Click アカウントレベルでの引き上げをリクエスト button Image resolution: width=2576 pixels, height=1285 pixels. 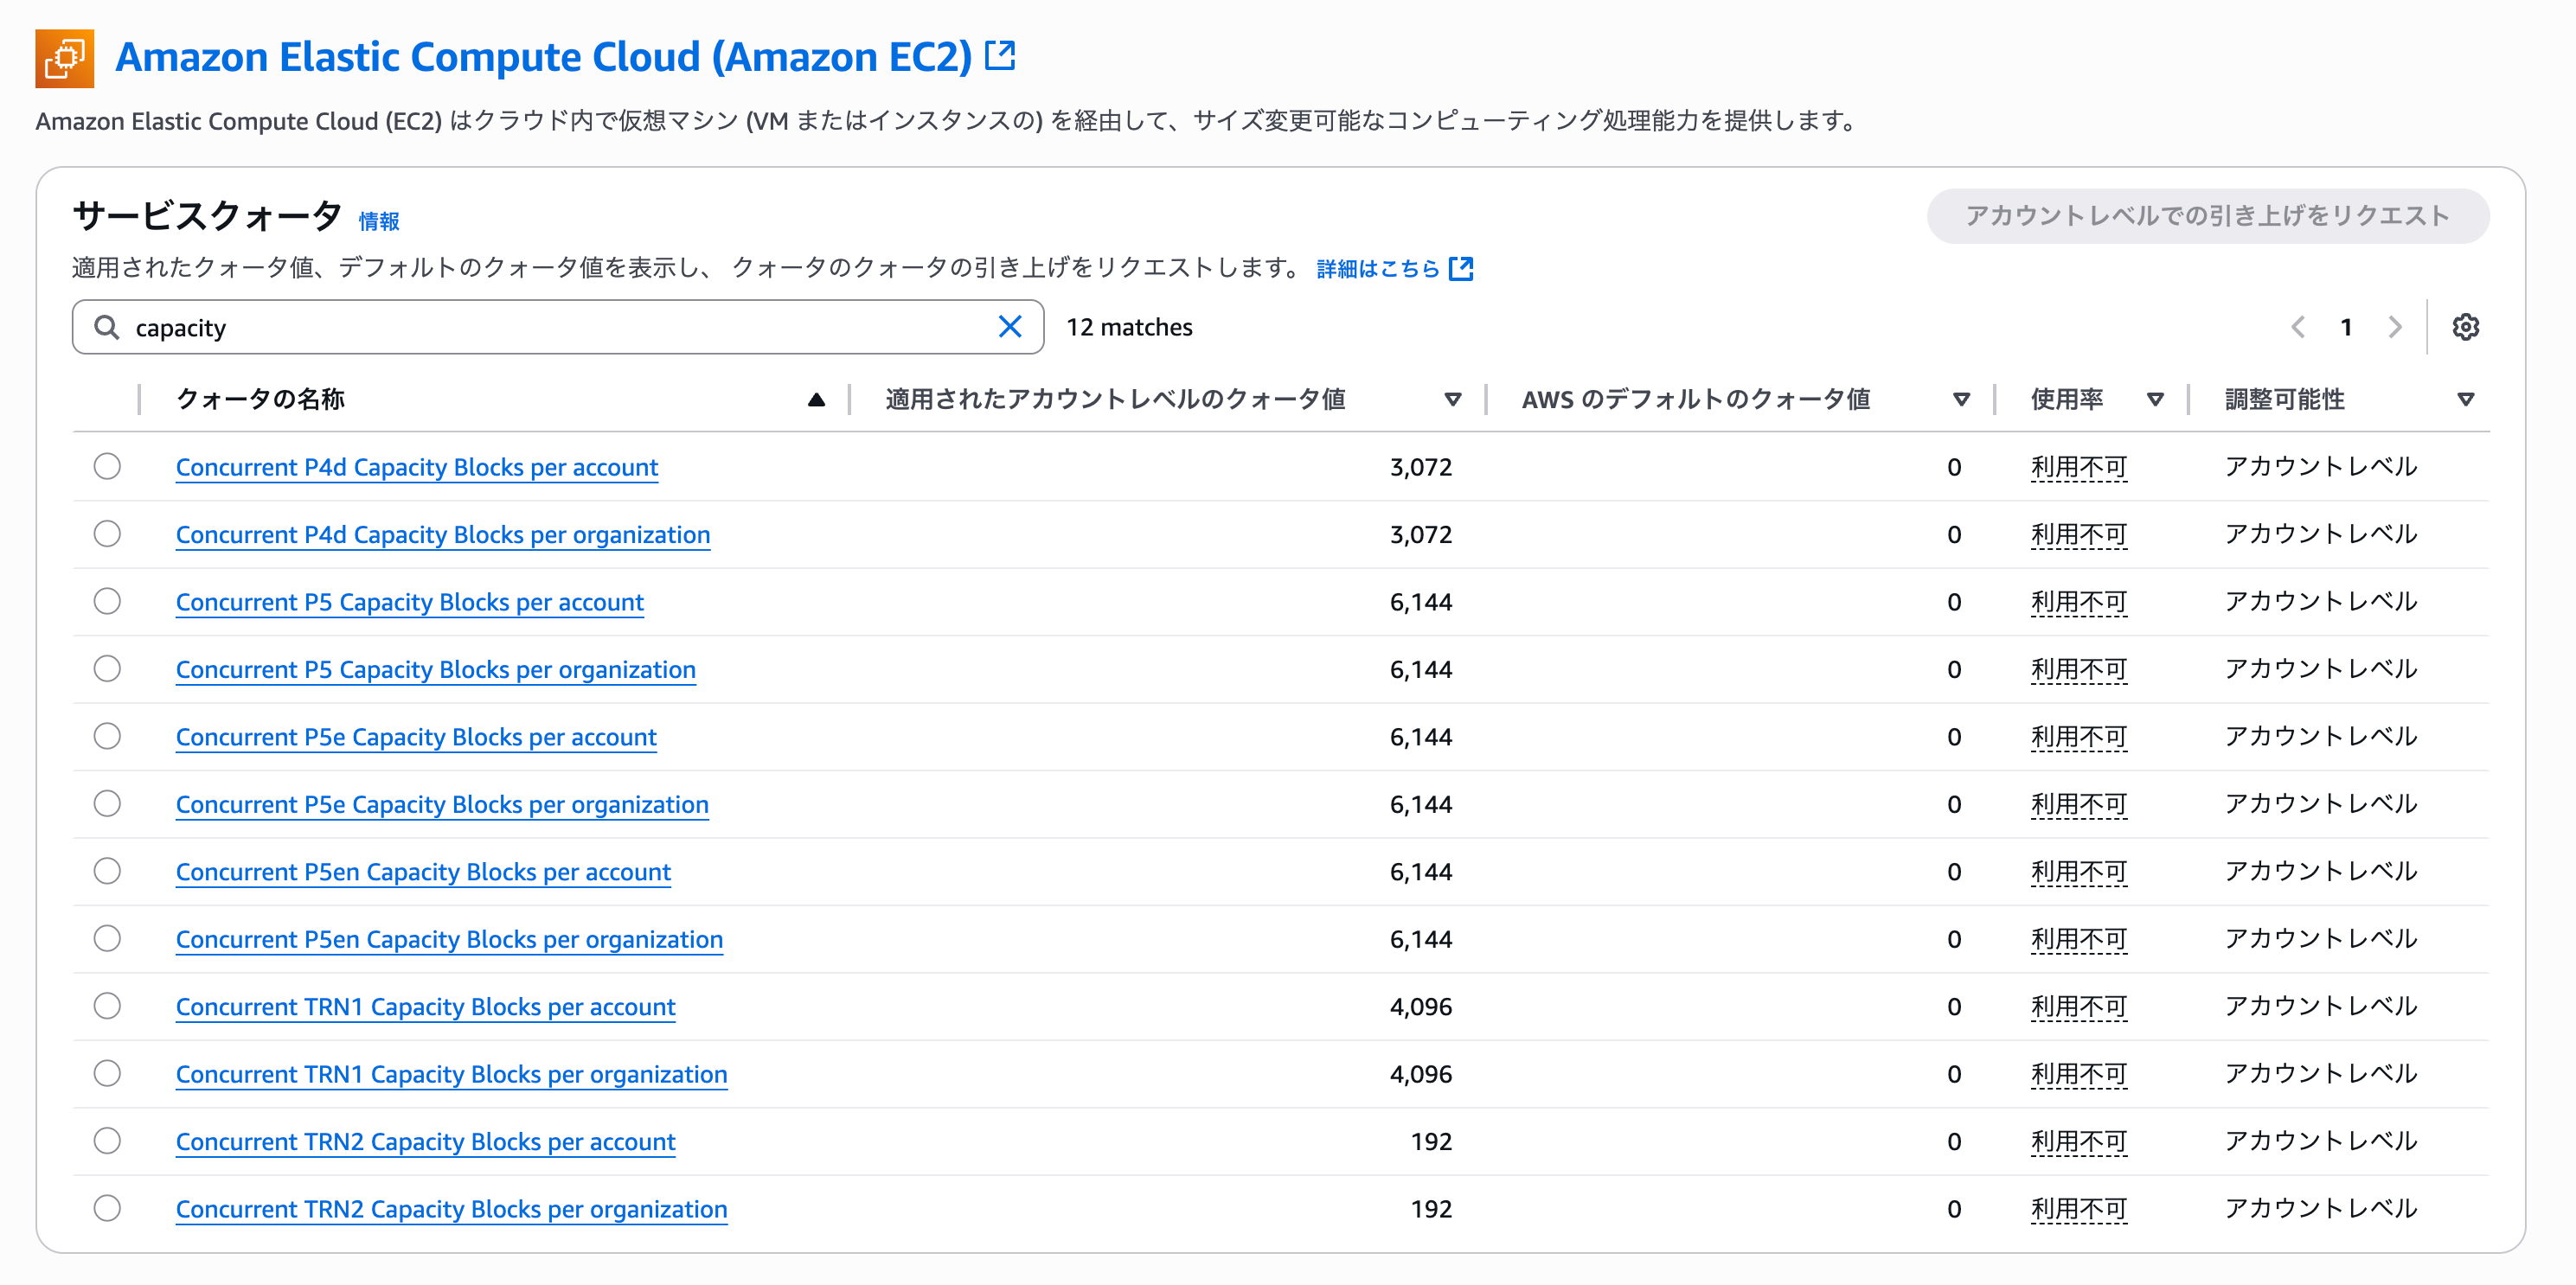2207,216
